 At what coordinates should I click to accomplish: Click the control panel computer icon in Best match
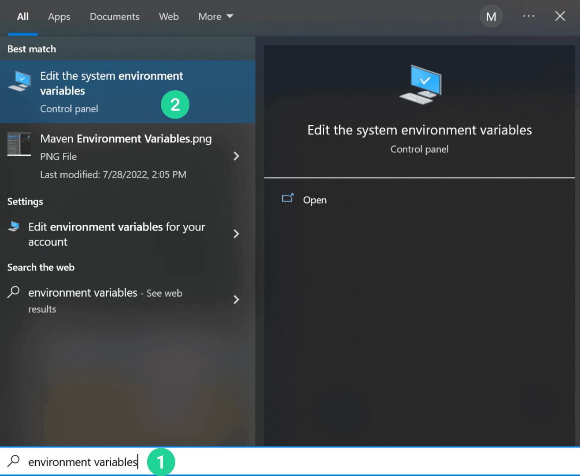(20, 81)
